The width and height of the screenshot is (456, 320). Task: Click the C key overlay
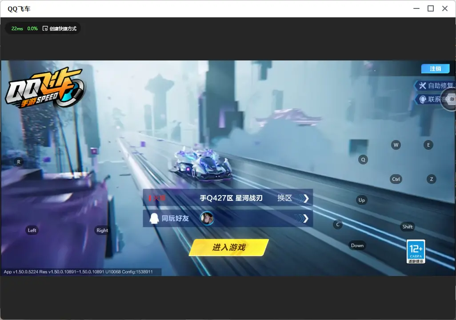coord(338,224)
